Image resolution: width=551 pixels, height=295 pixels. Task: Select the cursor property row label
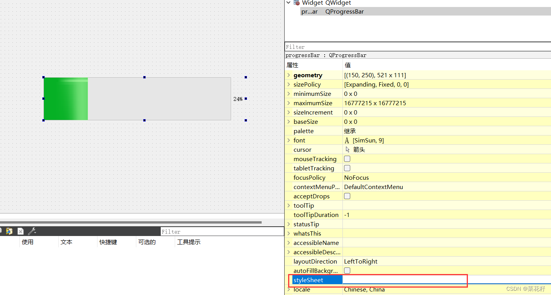click(302, 149)
